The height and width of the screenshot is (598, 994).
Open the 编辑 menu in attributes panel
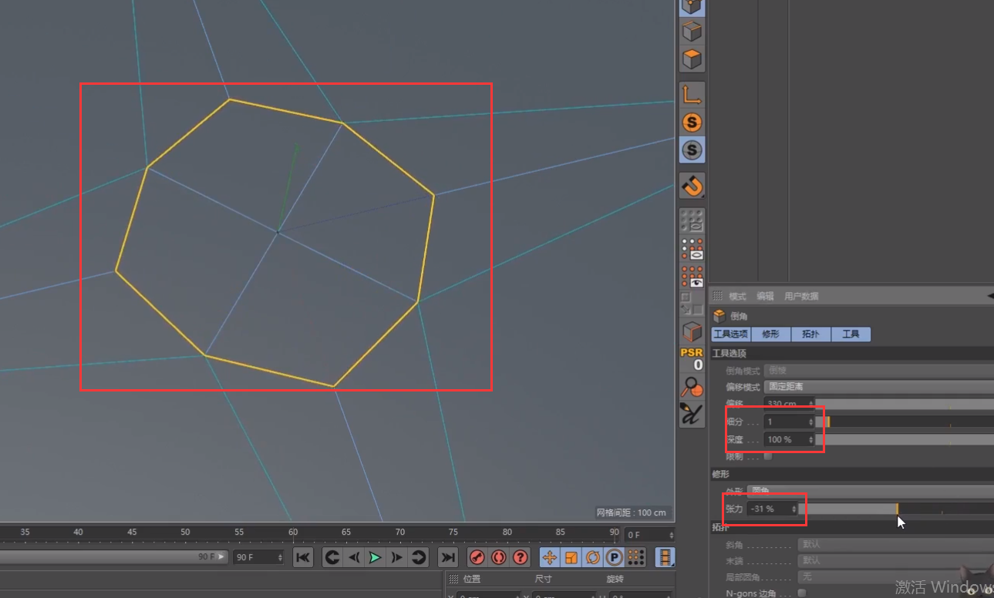[x=765, y=297]
